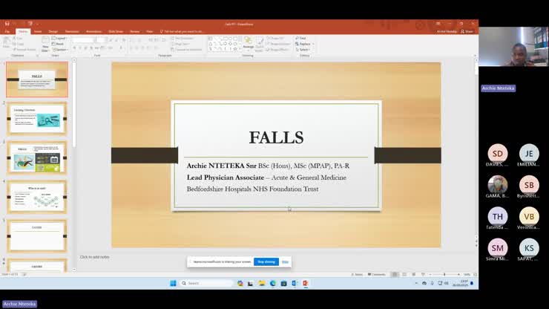Select the Learning Outcomes slide thumbnail
The width and height of the screenshot is (549, 309).
tap(37, 119)
